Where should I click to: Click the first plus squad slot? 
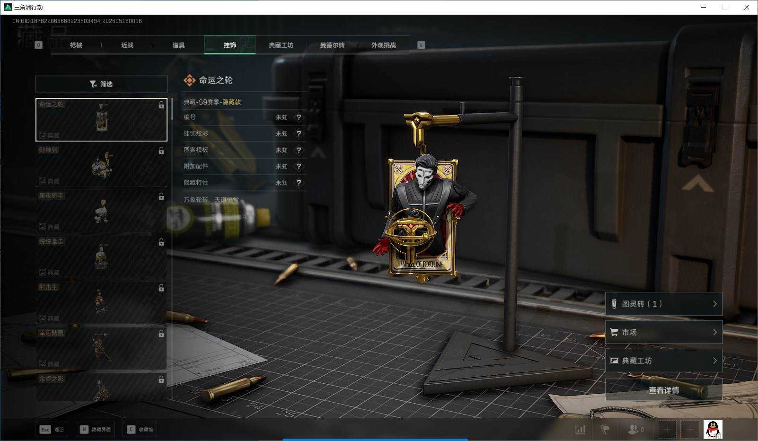pyautogui.click(x=667, y=430)
